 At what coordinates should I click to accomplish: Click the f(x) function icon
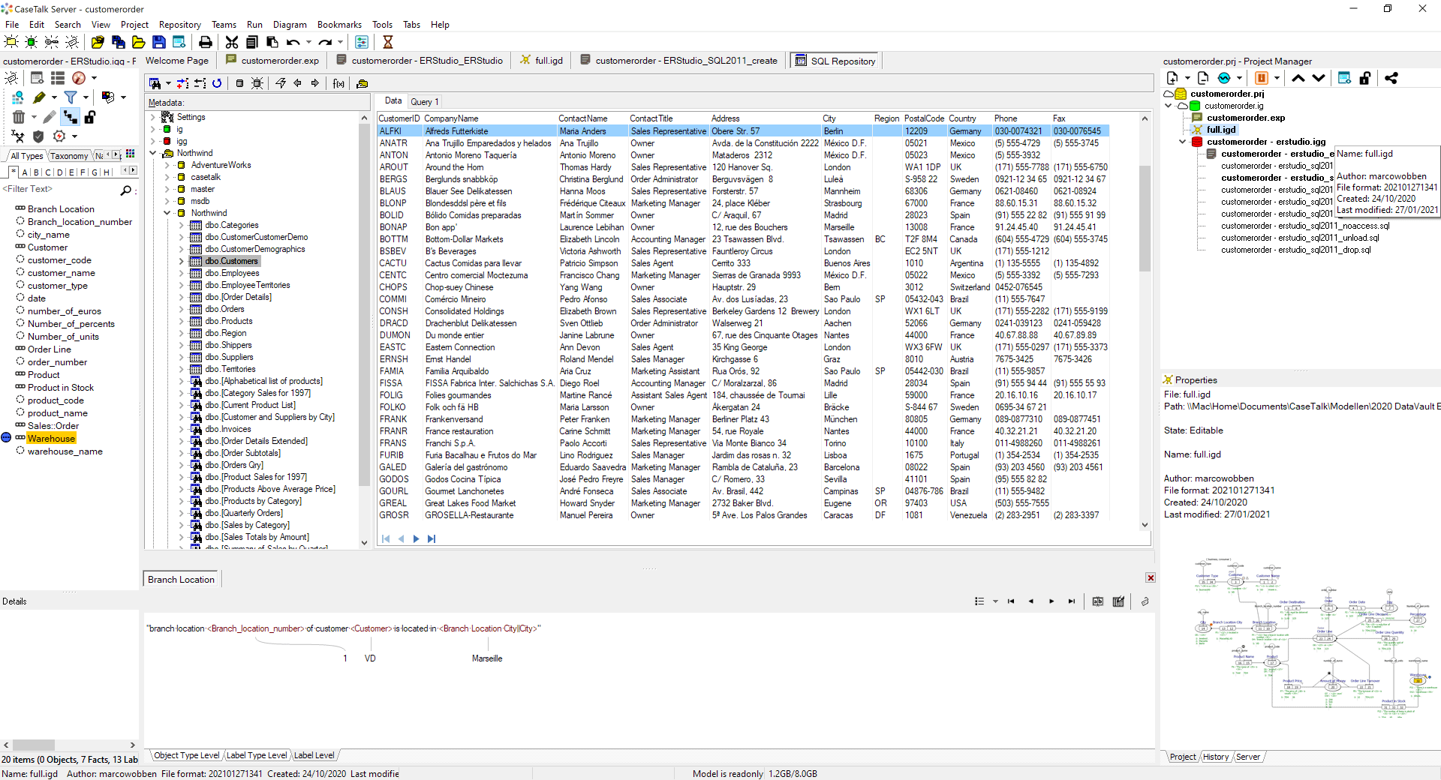pyautogui.click(x=338, y=83)
